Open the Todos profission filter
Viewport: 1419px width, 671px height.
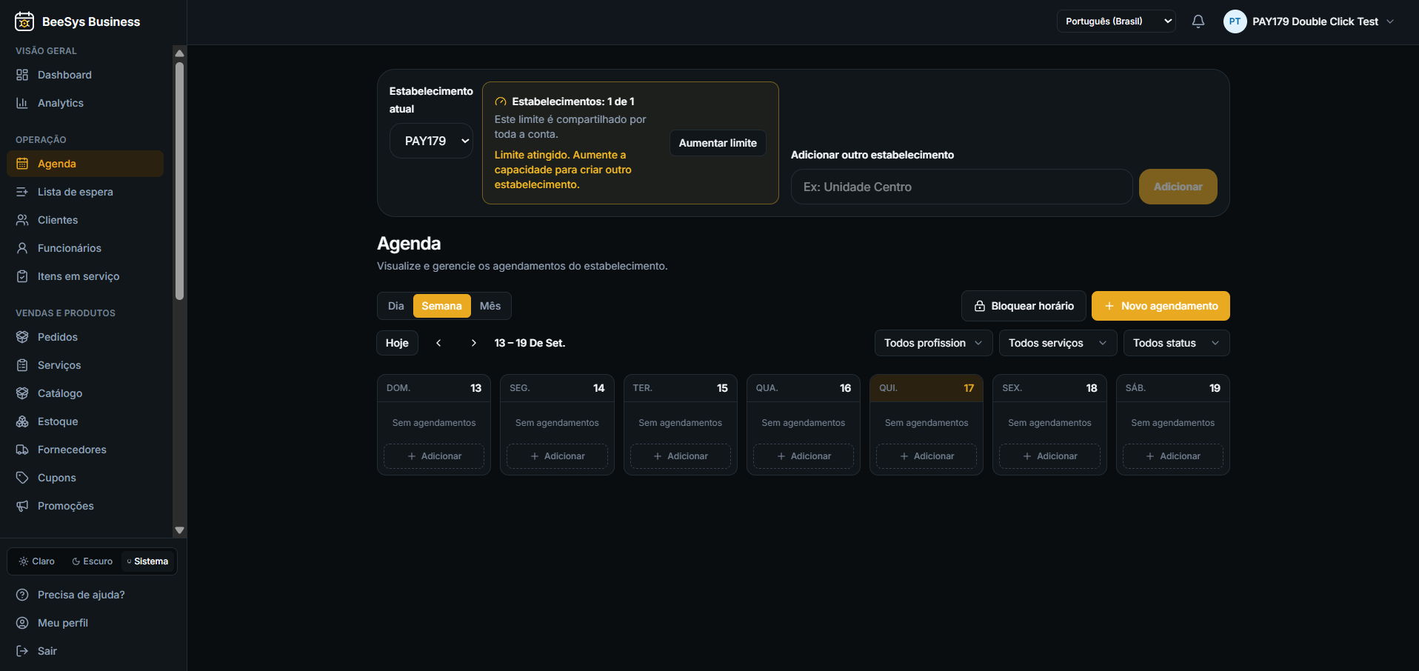933,343
